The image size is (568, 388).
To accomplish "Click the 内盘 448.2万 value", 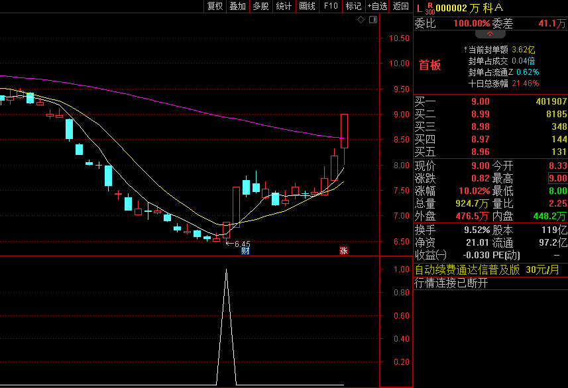I will pos(549,216).
